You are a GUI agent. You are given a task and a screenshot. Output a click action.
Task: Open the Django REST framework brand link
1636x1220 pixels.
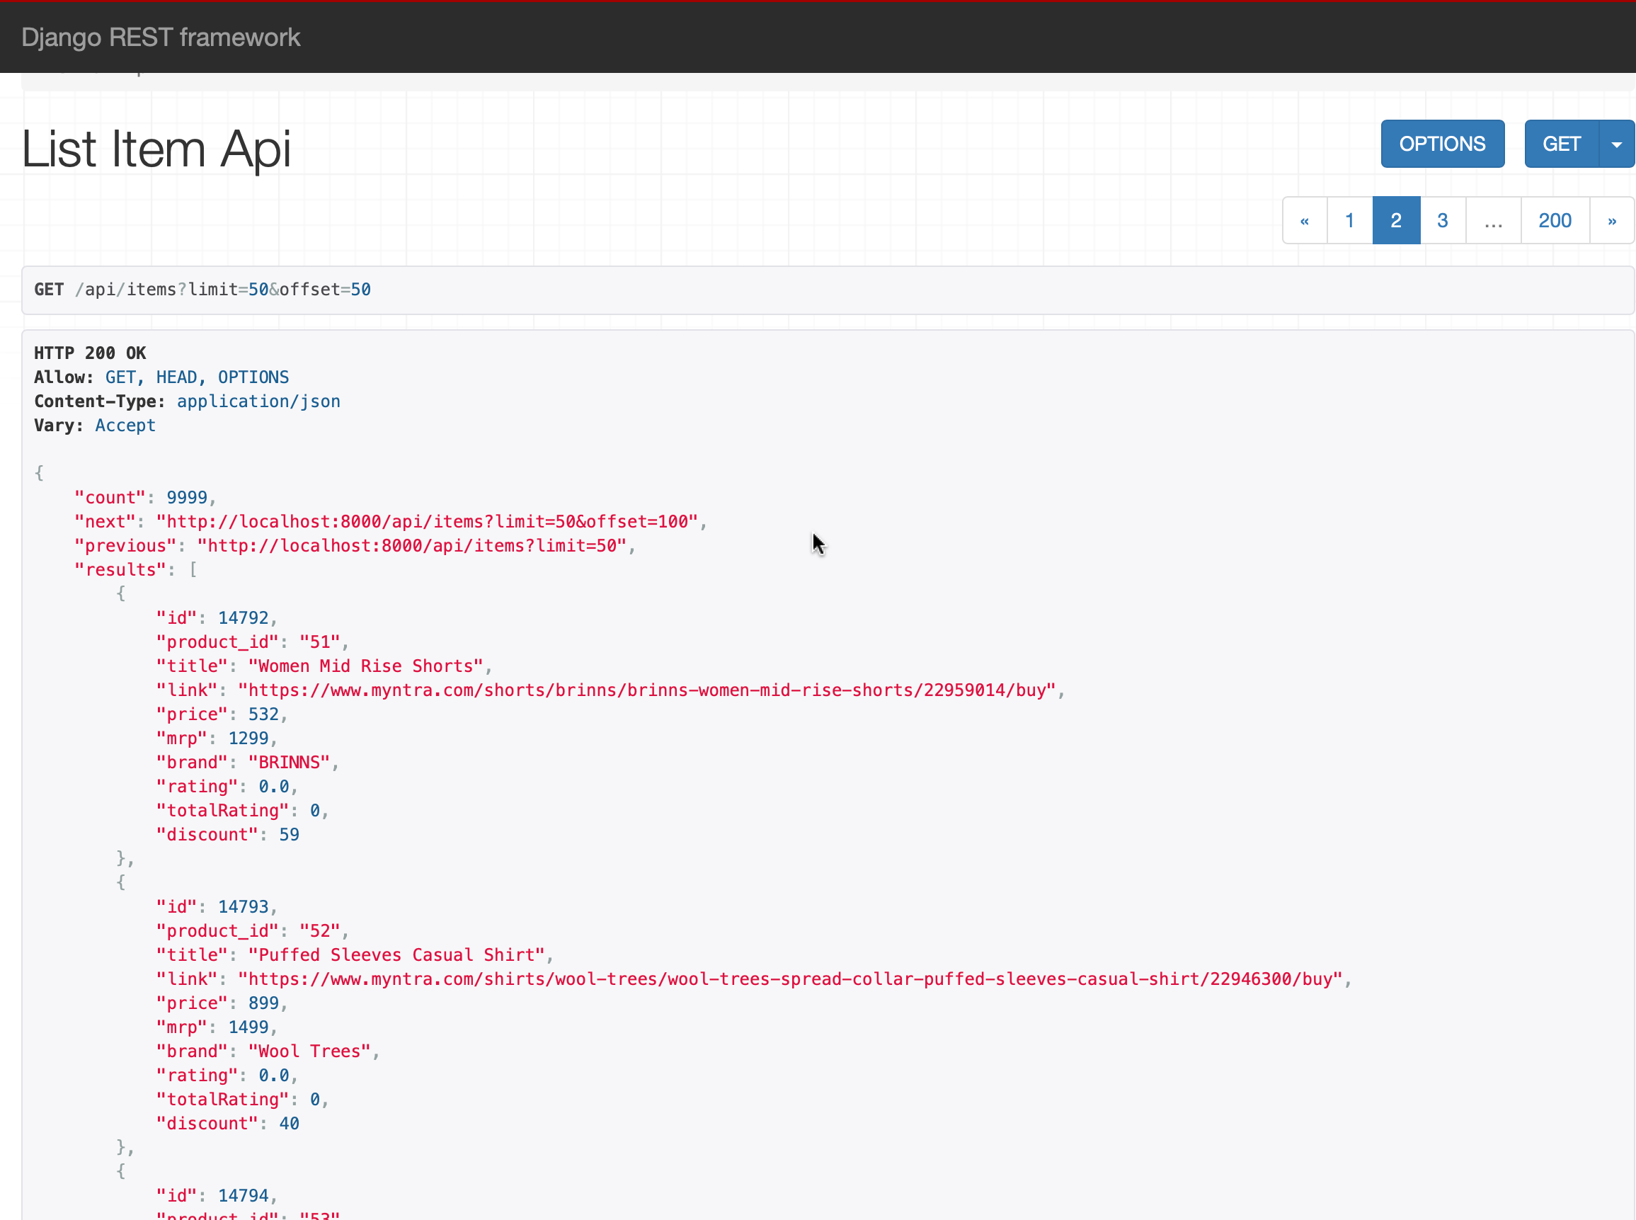[x=160, y=37]
